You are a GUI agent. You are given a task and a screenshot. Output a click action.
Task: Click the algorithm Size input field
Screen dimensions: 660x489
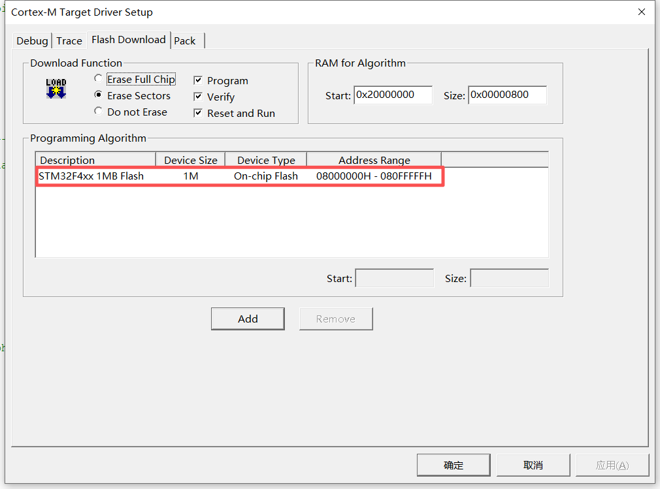[x=509, y=278]
